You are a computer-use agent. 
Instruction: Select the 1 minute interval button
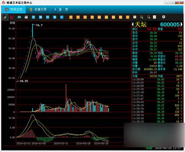(71, 17)
